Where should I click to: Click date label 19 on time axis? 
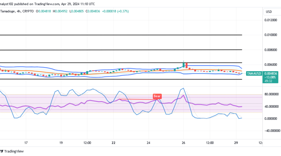pos(61,143)
